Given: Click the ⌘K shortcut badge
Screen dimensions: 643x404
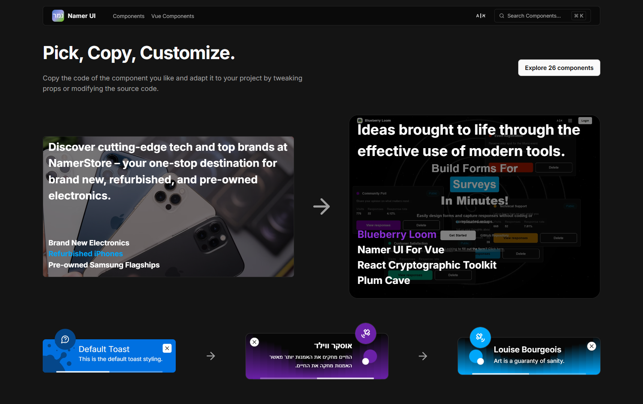Looking at the screenshot, I should pyautogui.click(x=579, y=16).
